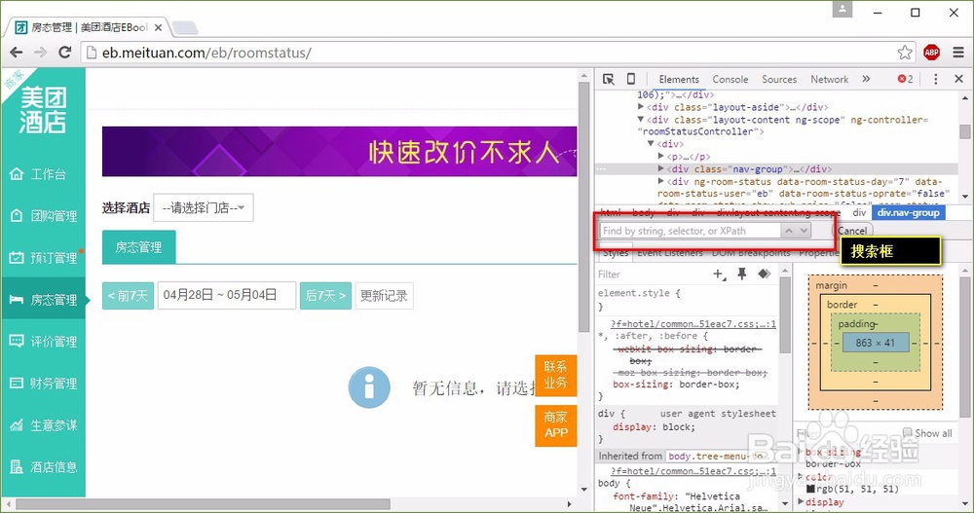Viewport: 974px width, 513px height.
Task: Expand the nav-group div node
Action: click(661, 169)
